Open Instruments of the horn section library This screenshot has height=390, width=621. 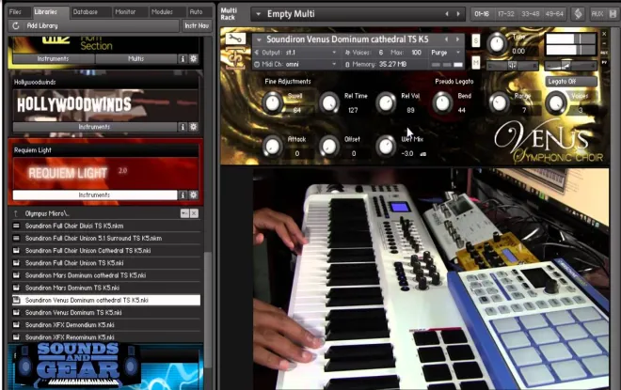point(54,58)
